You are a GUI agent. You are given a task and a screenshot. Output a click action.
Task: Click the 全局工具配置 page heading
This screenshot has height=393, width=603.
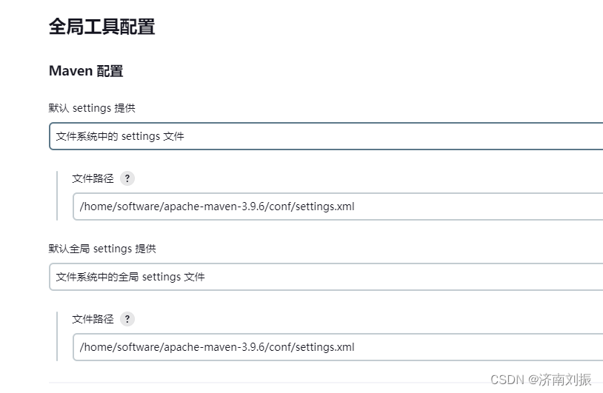[x=102, y=27]
